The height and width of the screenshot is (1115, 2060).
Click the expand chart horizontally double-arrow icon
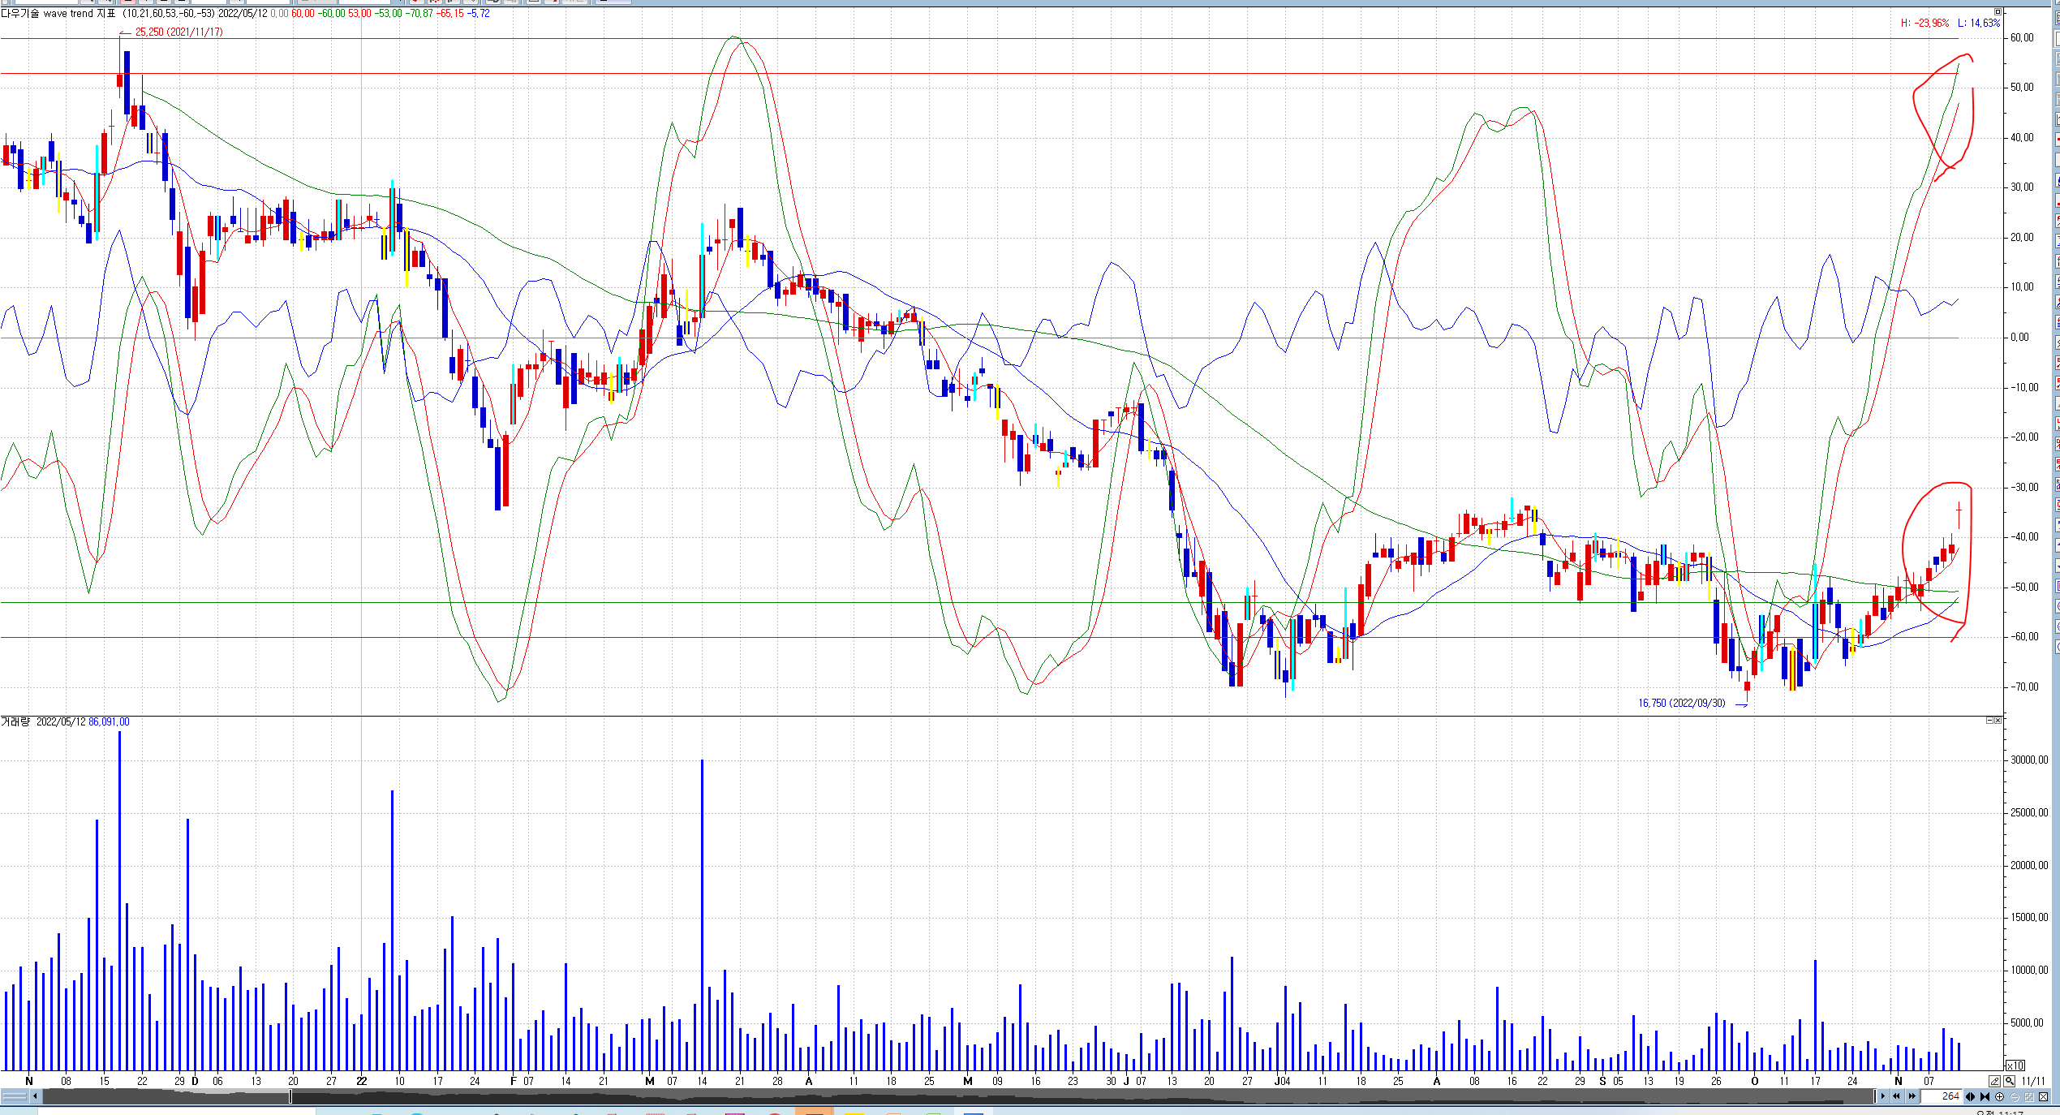(x=1970, y=1096)
